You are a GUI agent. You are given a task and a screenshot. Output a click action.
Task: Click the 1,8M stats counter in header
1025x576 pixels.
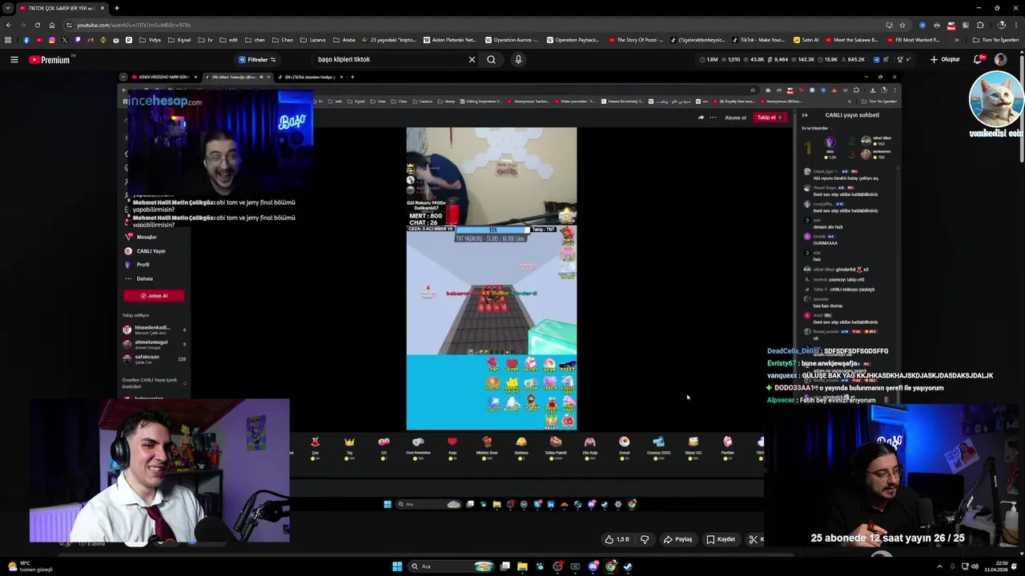coord(708,59)
